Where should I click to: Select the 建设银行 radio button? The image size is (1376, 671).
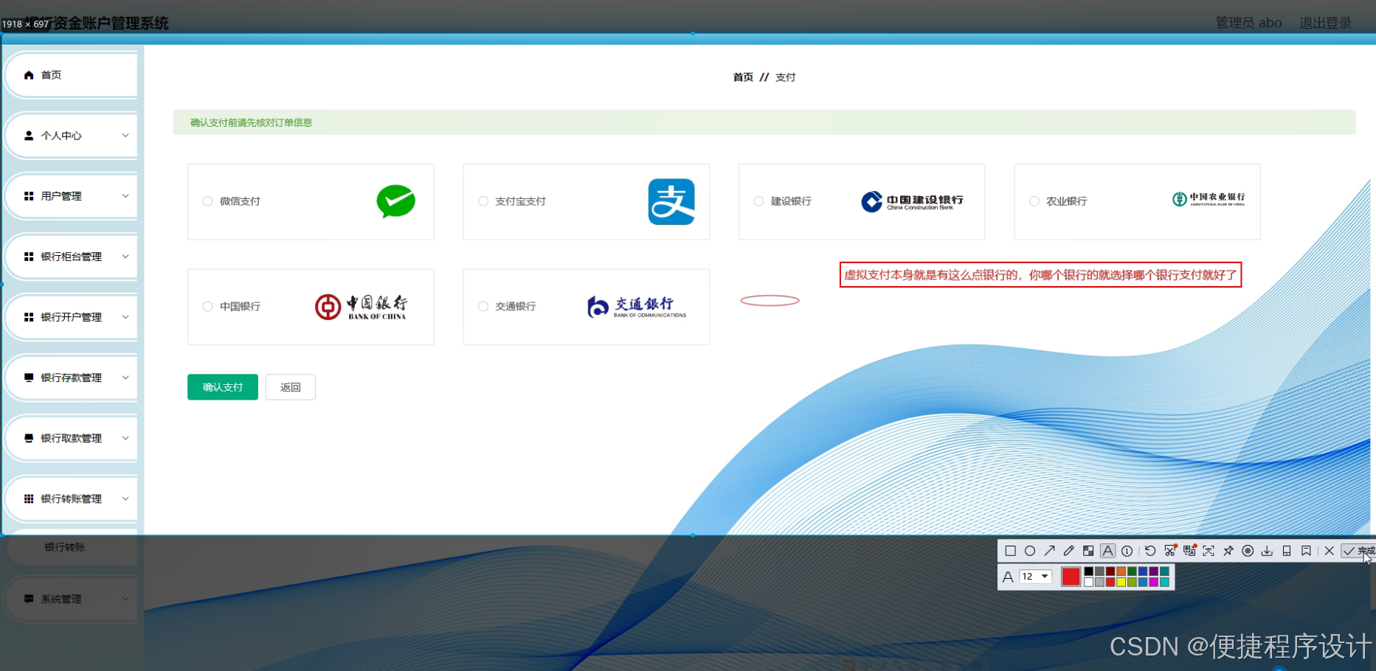point(758,201)
